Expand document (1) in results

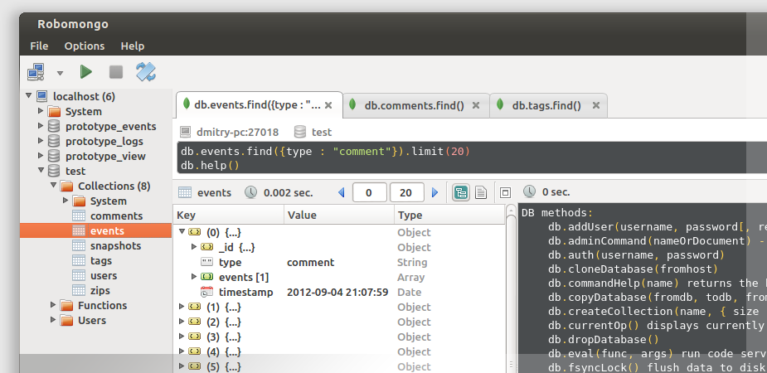pyautogui.click(x=182, y=307)
